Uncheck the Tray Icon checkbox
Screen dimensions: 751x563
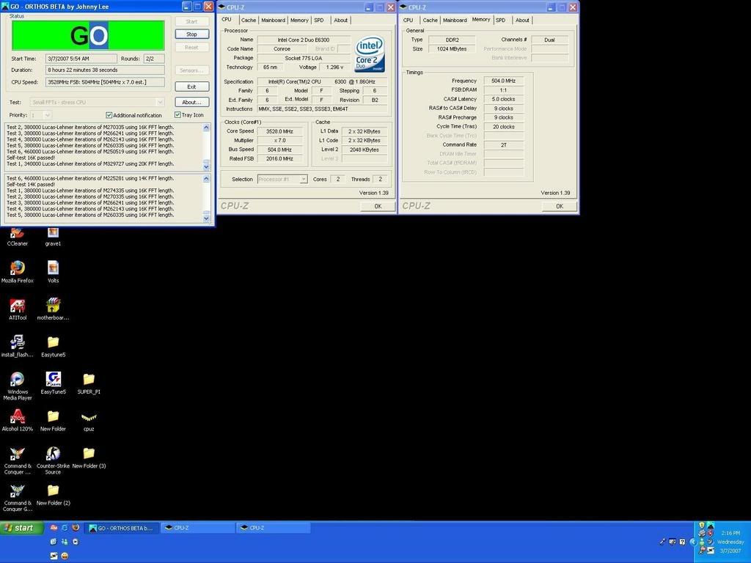[177, 115]
